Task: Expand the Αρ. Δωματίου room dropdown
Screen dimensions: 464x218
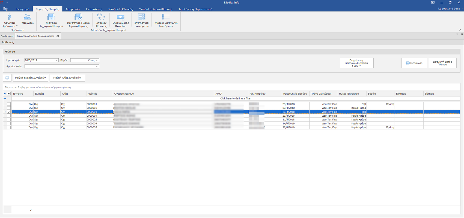Action: coord(97,66)
